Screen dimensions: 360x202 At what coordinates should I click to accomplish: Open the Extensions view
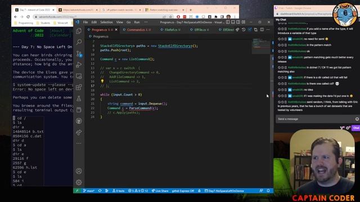pos(79,88)
